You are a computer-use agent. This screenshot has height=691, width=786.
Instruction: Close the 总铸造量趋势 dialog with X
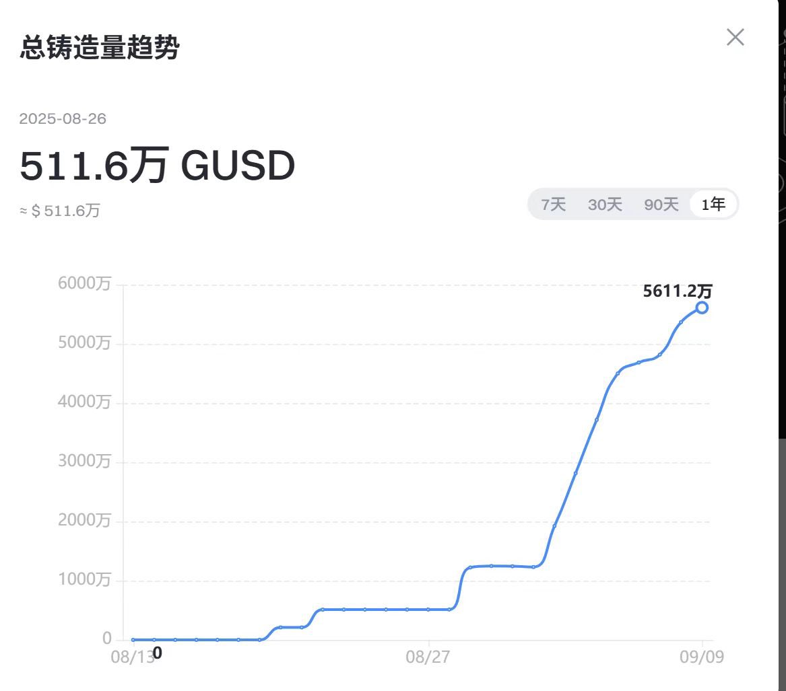coord(735,37)
